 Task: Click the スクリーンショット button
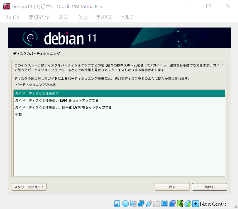[x=29, y=187]
